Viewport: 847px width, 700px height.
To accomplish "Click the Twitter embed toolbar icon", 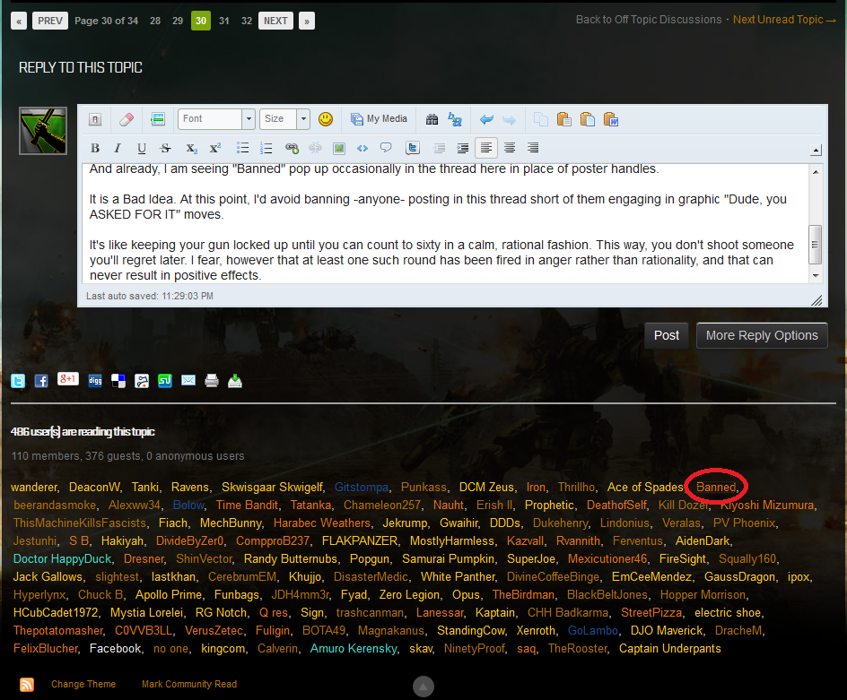I will 413,148.
